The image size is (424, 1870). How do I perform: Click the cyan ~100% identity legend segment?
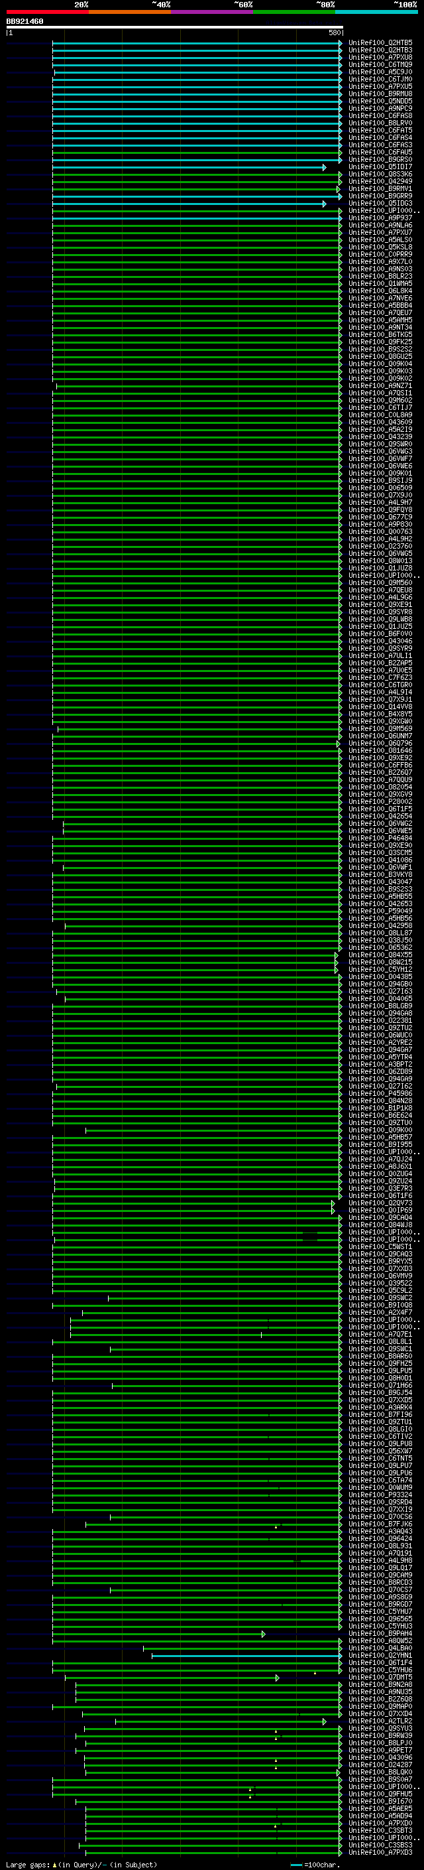click(376, 13)
